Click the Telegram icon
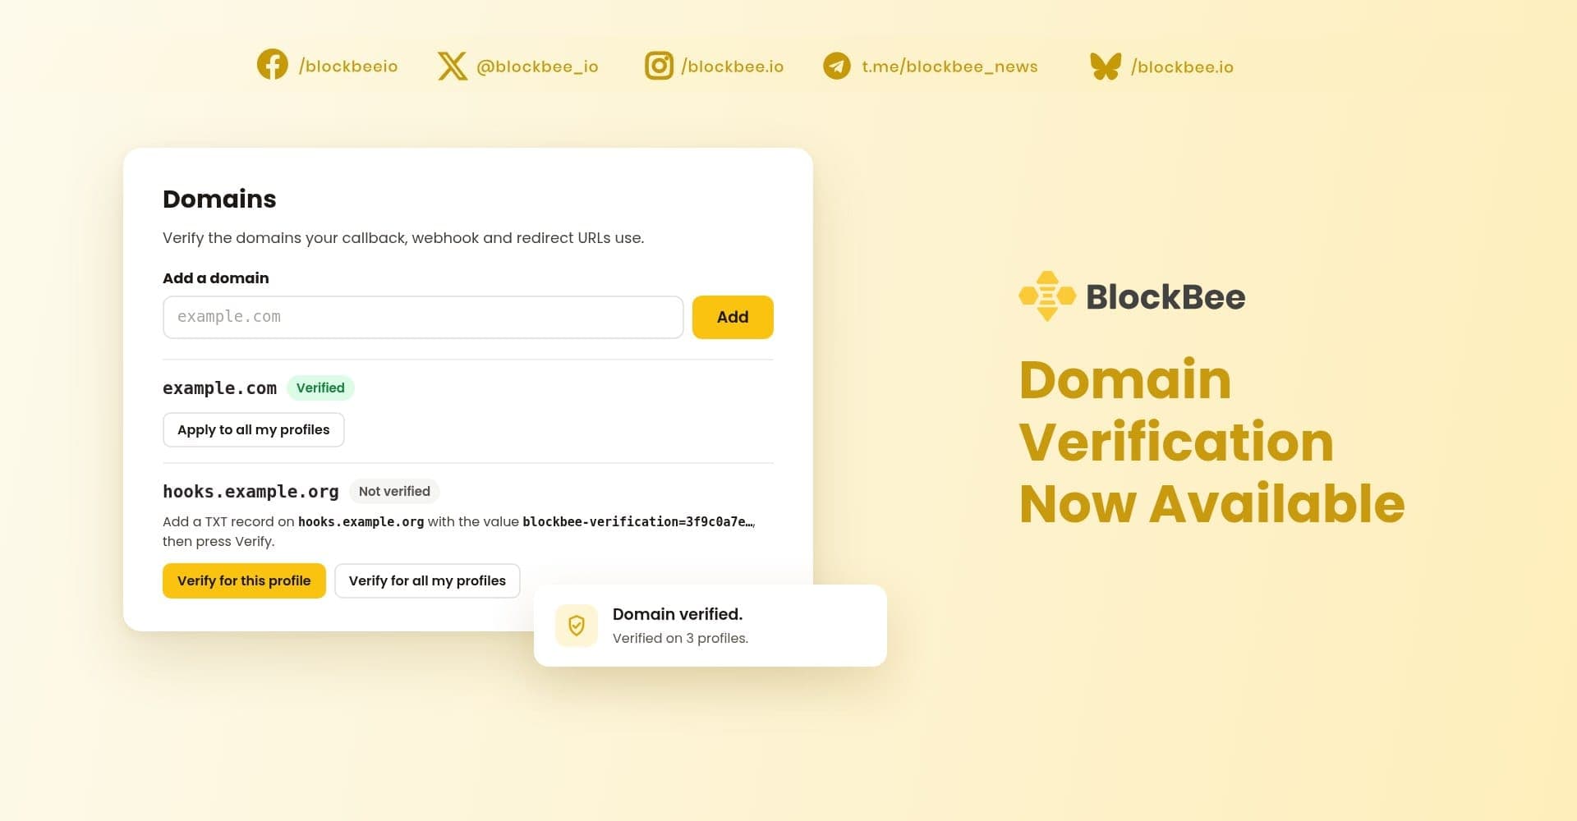 coord(836,66)
